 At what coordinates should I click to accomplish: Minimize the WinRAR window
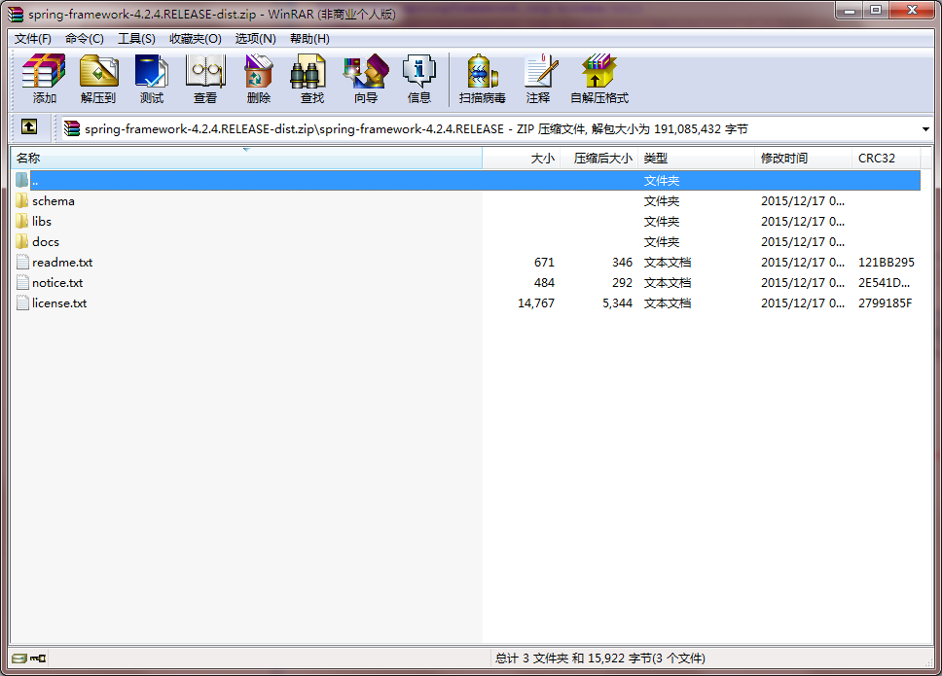(x=850, y=10)
